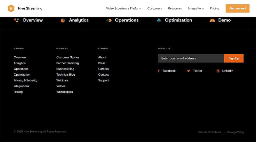256x142 pixels.
Task: Click the Sign Up newsletter button
Action: coord(234,58)
